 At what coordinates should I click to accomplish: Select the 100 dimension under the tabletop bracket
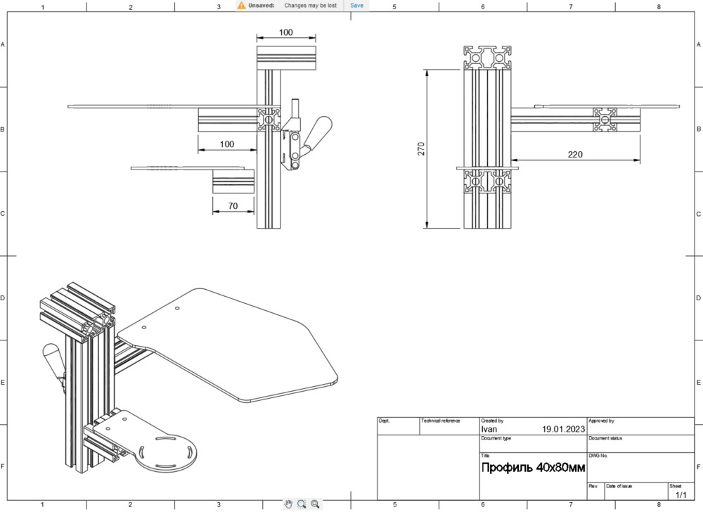click(227, 144)
